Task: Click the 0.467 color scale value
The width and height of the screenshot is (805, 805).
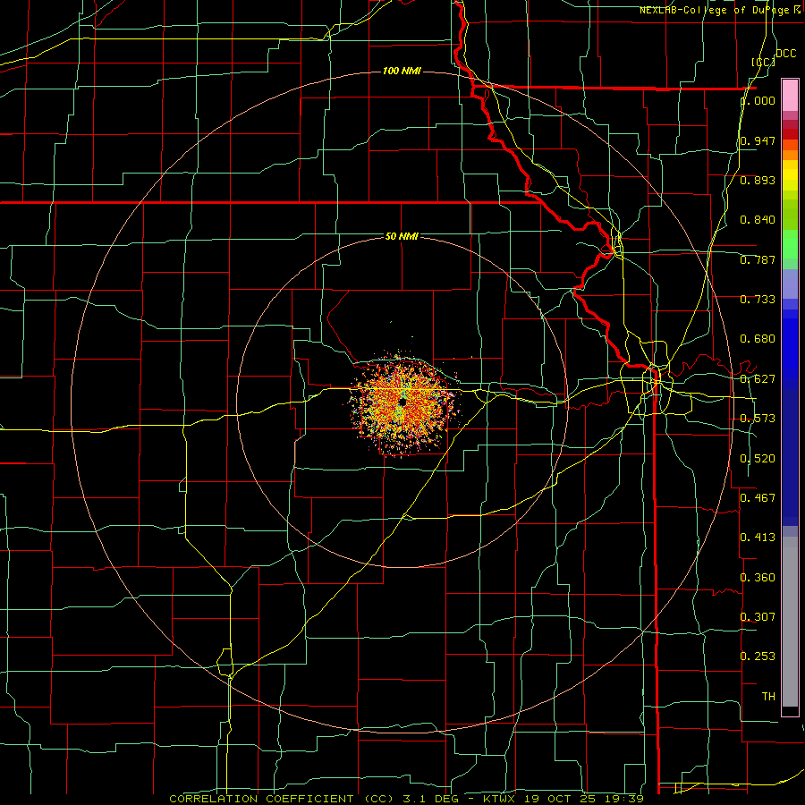Action: tap(758, 498)
